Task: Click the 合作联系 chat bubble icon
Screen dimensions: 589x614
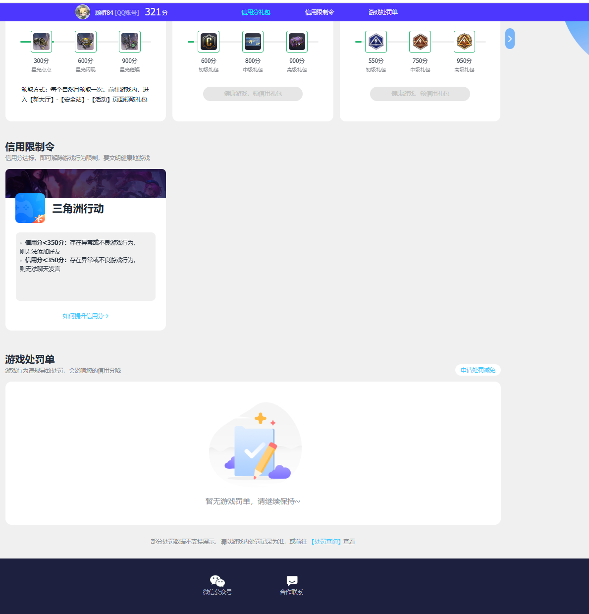Action: point(292,581)
